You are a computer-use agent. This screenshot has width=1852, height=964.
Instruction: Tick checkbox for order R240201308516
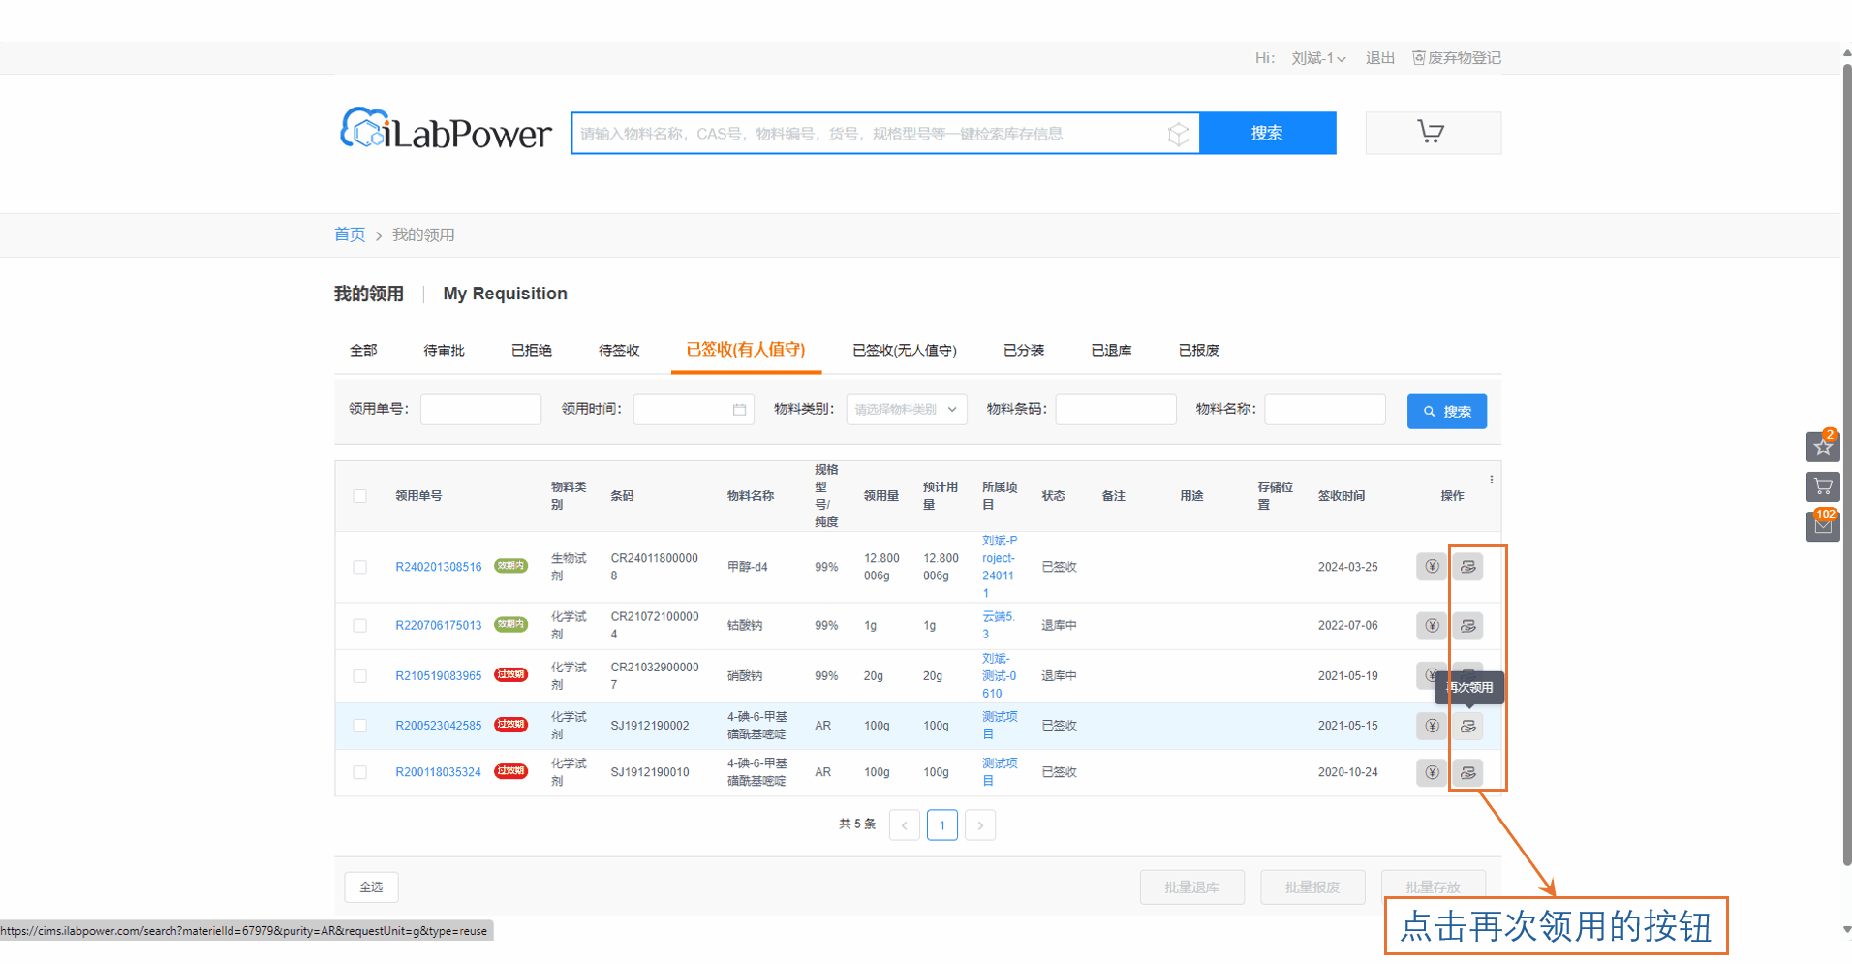point(360,568)
